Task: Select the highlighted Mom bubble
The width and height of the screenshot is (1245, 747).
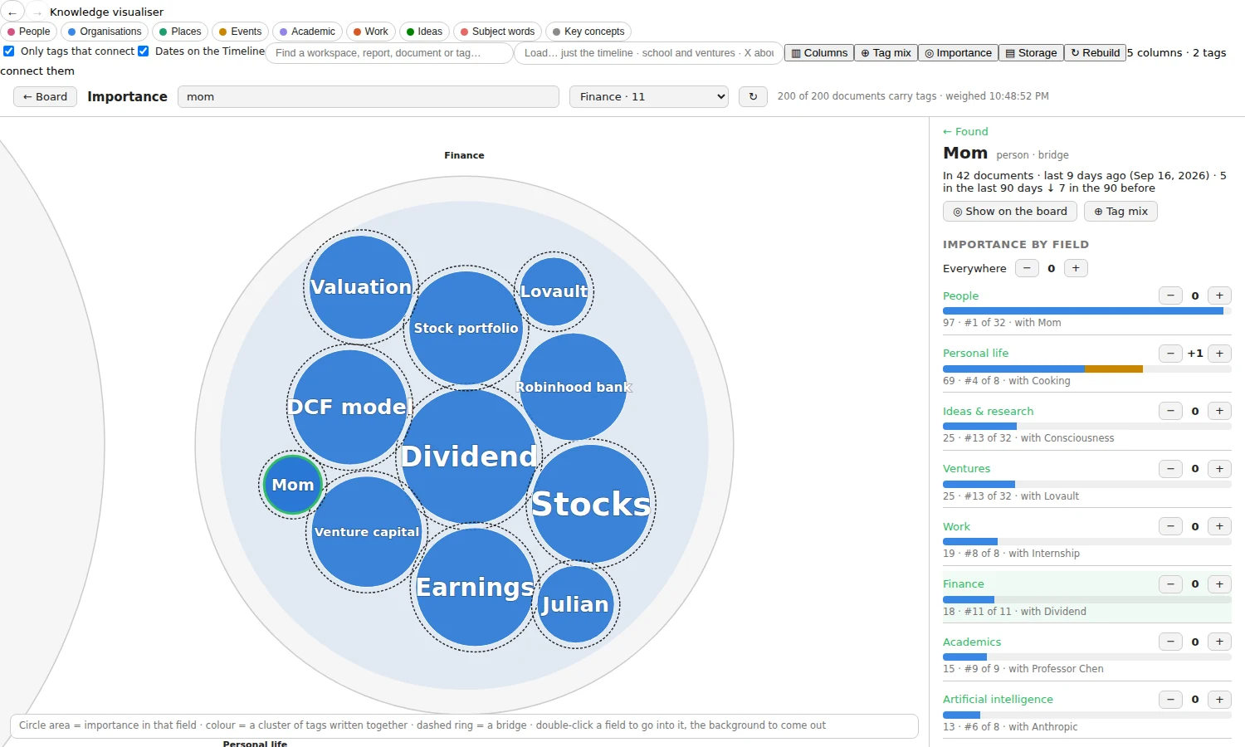Action: tap(293, 485)
